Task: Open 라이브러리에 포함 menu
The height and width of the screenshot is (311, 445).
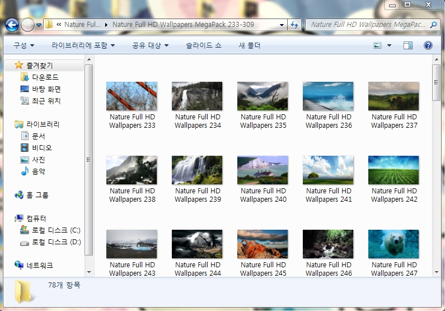Action: [x=83, y=45]
